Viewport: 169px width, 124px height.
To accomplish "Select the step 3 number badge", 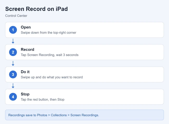I will click(x=13, y=74).
